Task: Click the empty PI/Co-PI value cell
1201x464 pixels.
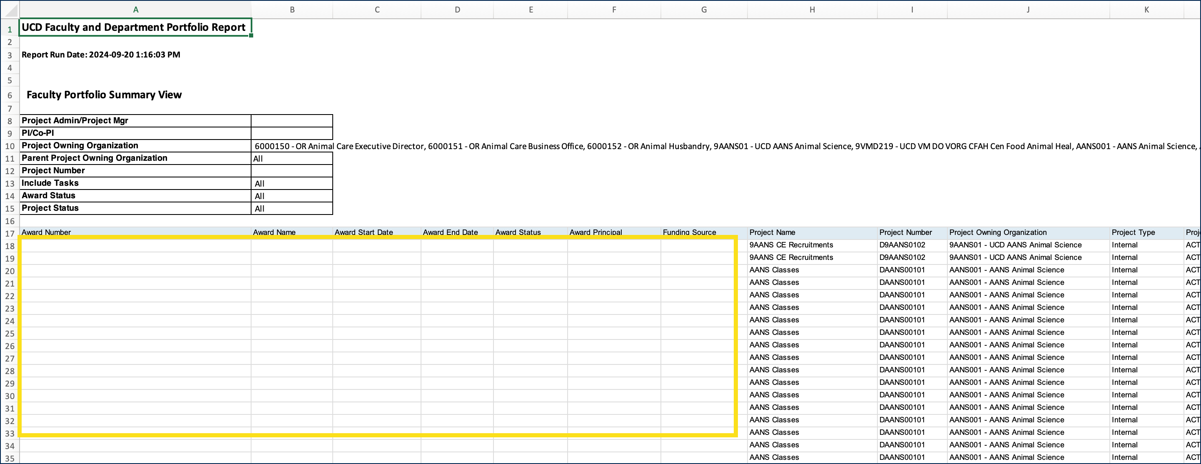Action: click(x=292, y=133)
